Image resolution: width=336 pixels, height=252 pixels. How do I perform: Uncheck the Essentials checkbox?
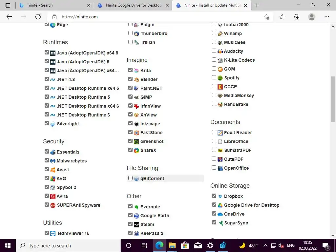point(47,152)
